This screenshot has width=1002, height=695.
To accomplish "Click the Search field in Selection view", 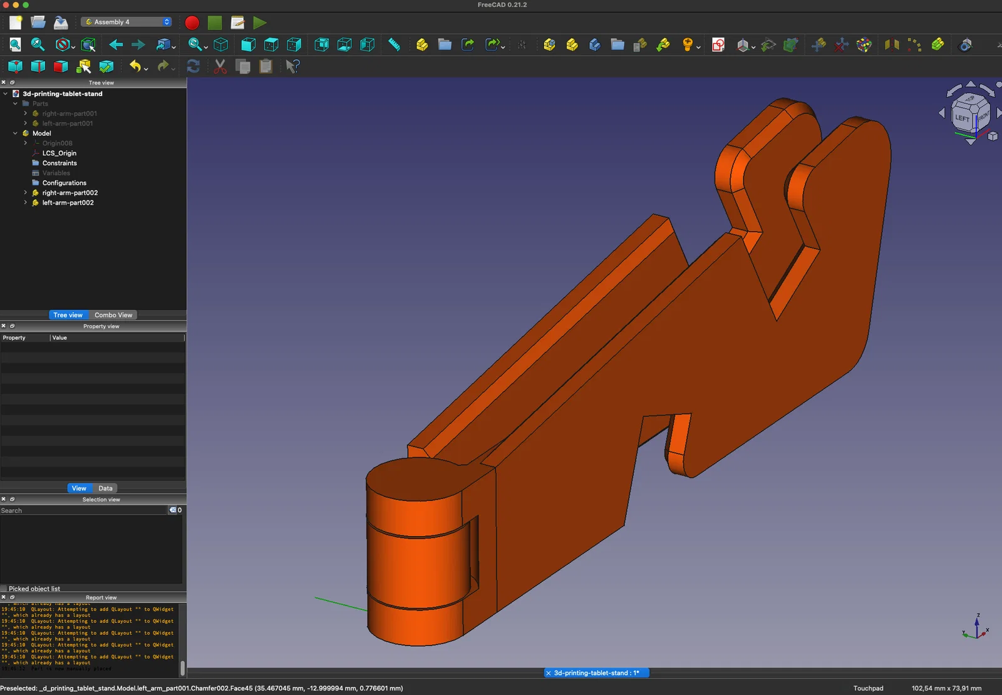I will click(83, 511).
